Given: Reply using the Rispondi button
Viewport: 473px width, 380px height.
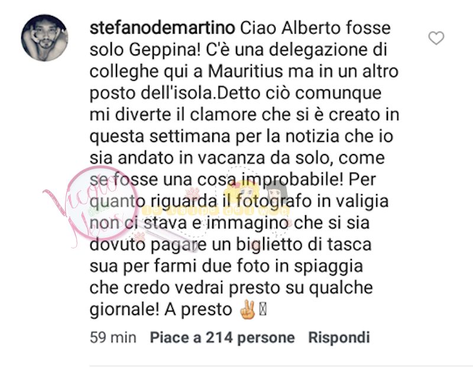Looking at the screenshot, I should (339, 338).
